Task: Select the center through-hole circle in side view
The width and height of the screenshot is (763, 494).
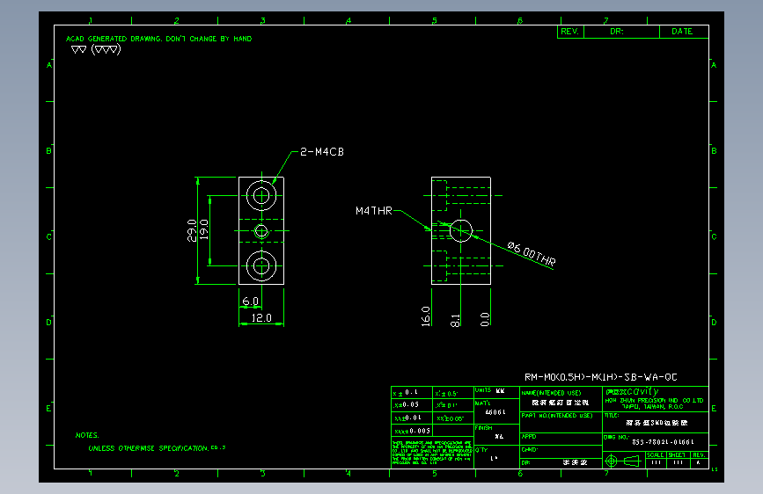Action: [x=460, y=230]
